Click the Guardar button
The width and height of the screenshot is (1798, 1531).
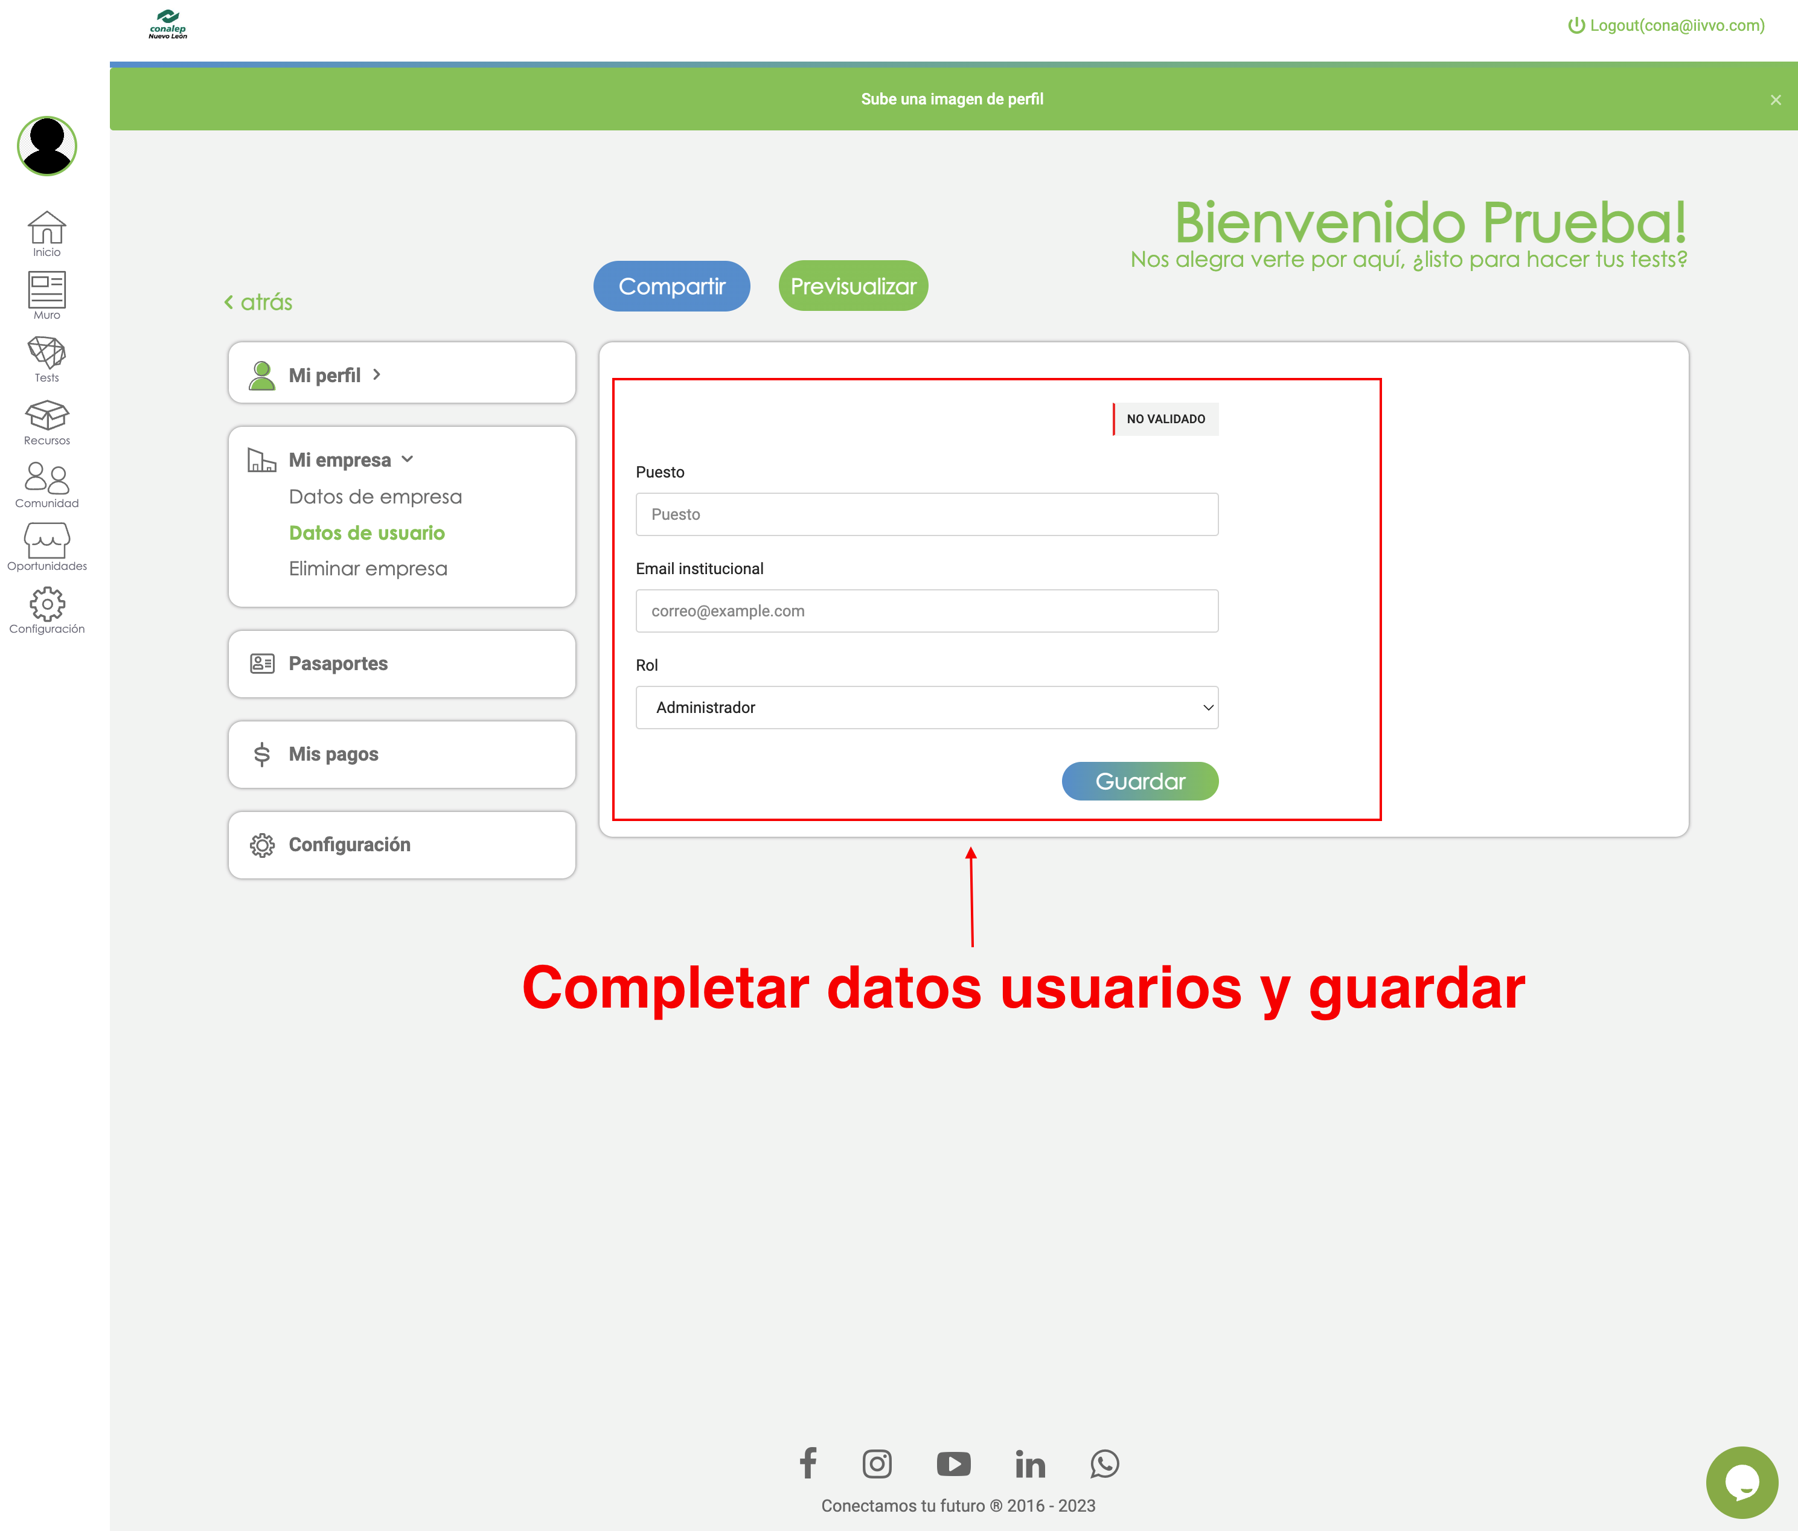[x=1141, y=781]
